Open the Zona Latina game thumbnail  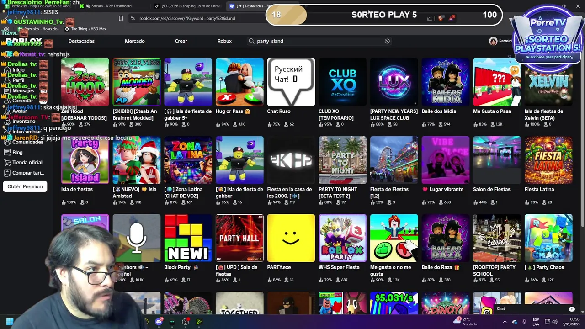[x=188, y=160]
